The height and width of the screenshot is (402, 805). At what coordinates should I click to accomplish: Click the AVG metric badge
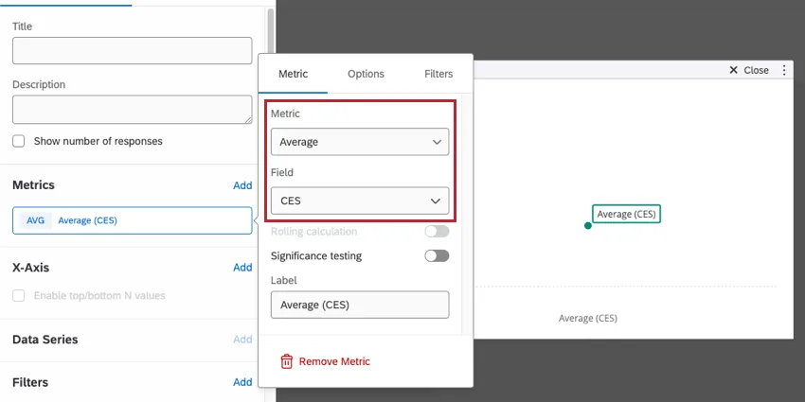click(35, 220)
